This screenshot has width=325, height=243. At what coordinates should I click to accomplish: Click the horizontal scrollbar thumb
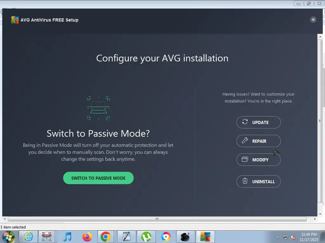157,219
